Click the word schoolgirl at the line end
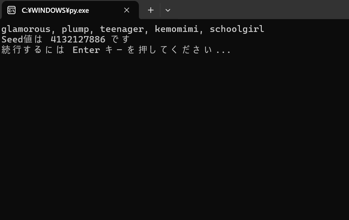Image resolution: width=349 pixels, height=220 pixels. (237, 29)
